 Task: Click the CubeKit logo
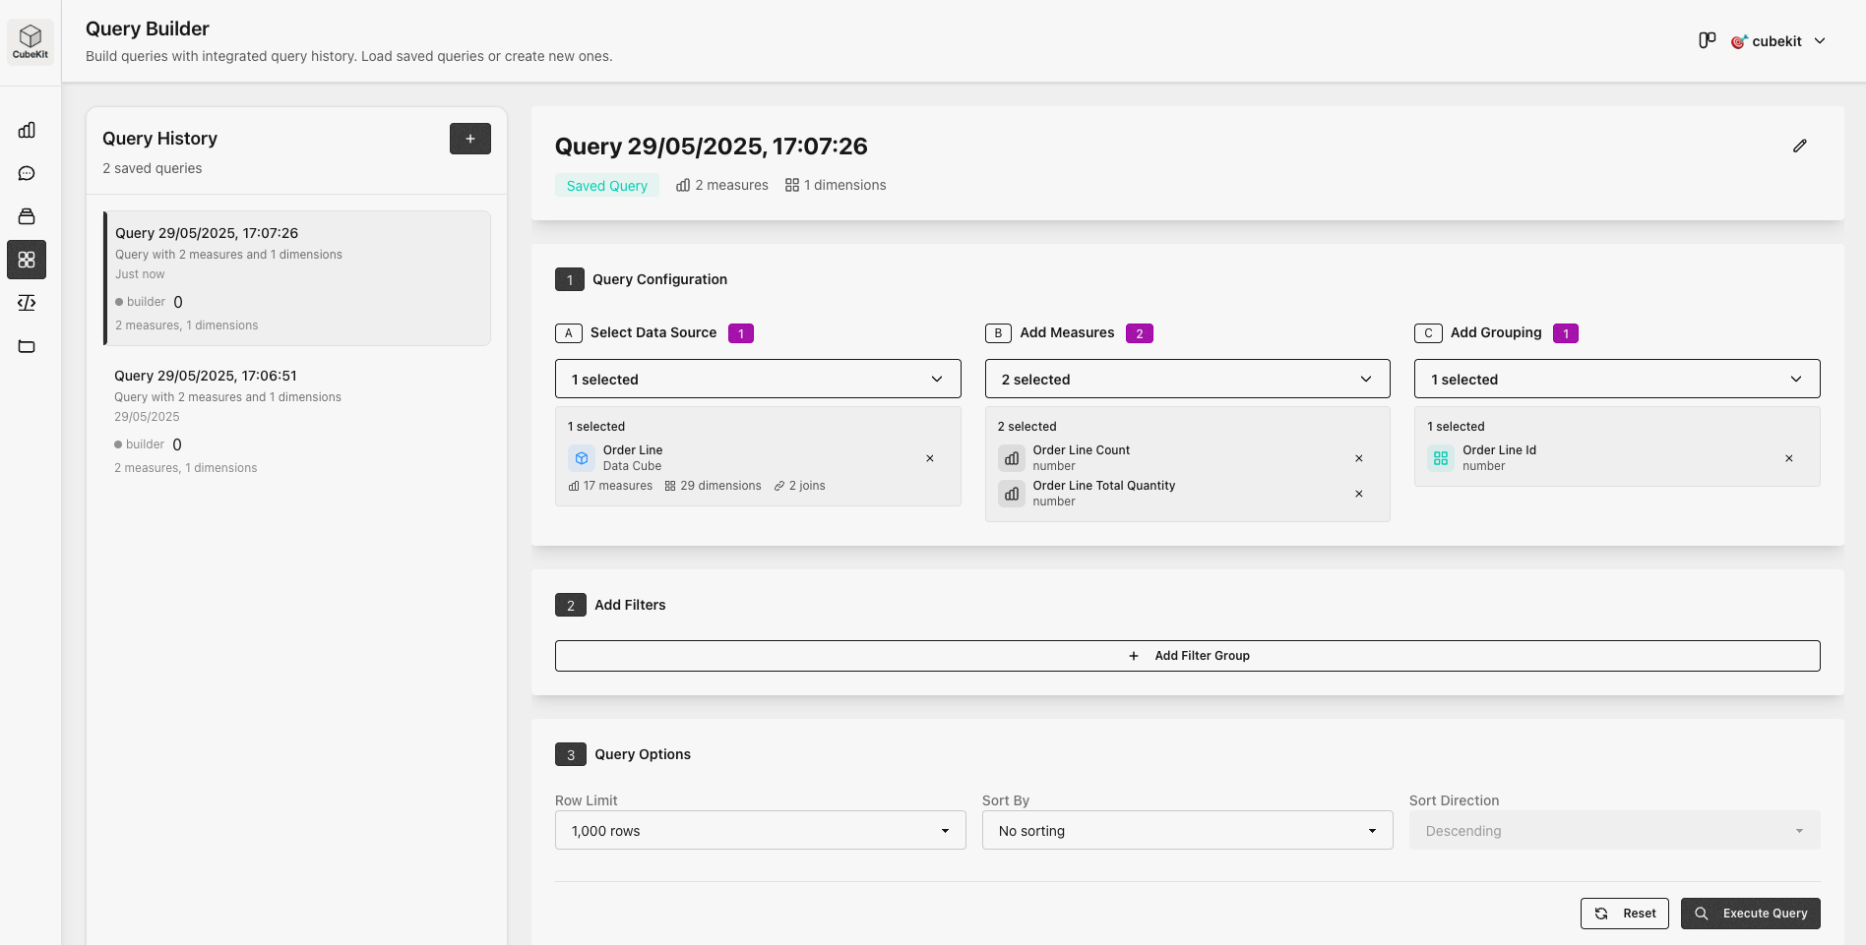coord(31,41)
